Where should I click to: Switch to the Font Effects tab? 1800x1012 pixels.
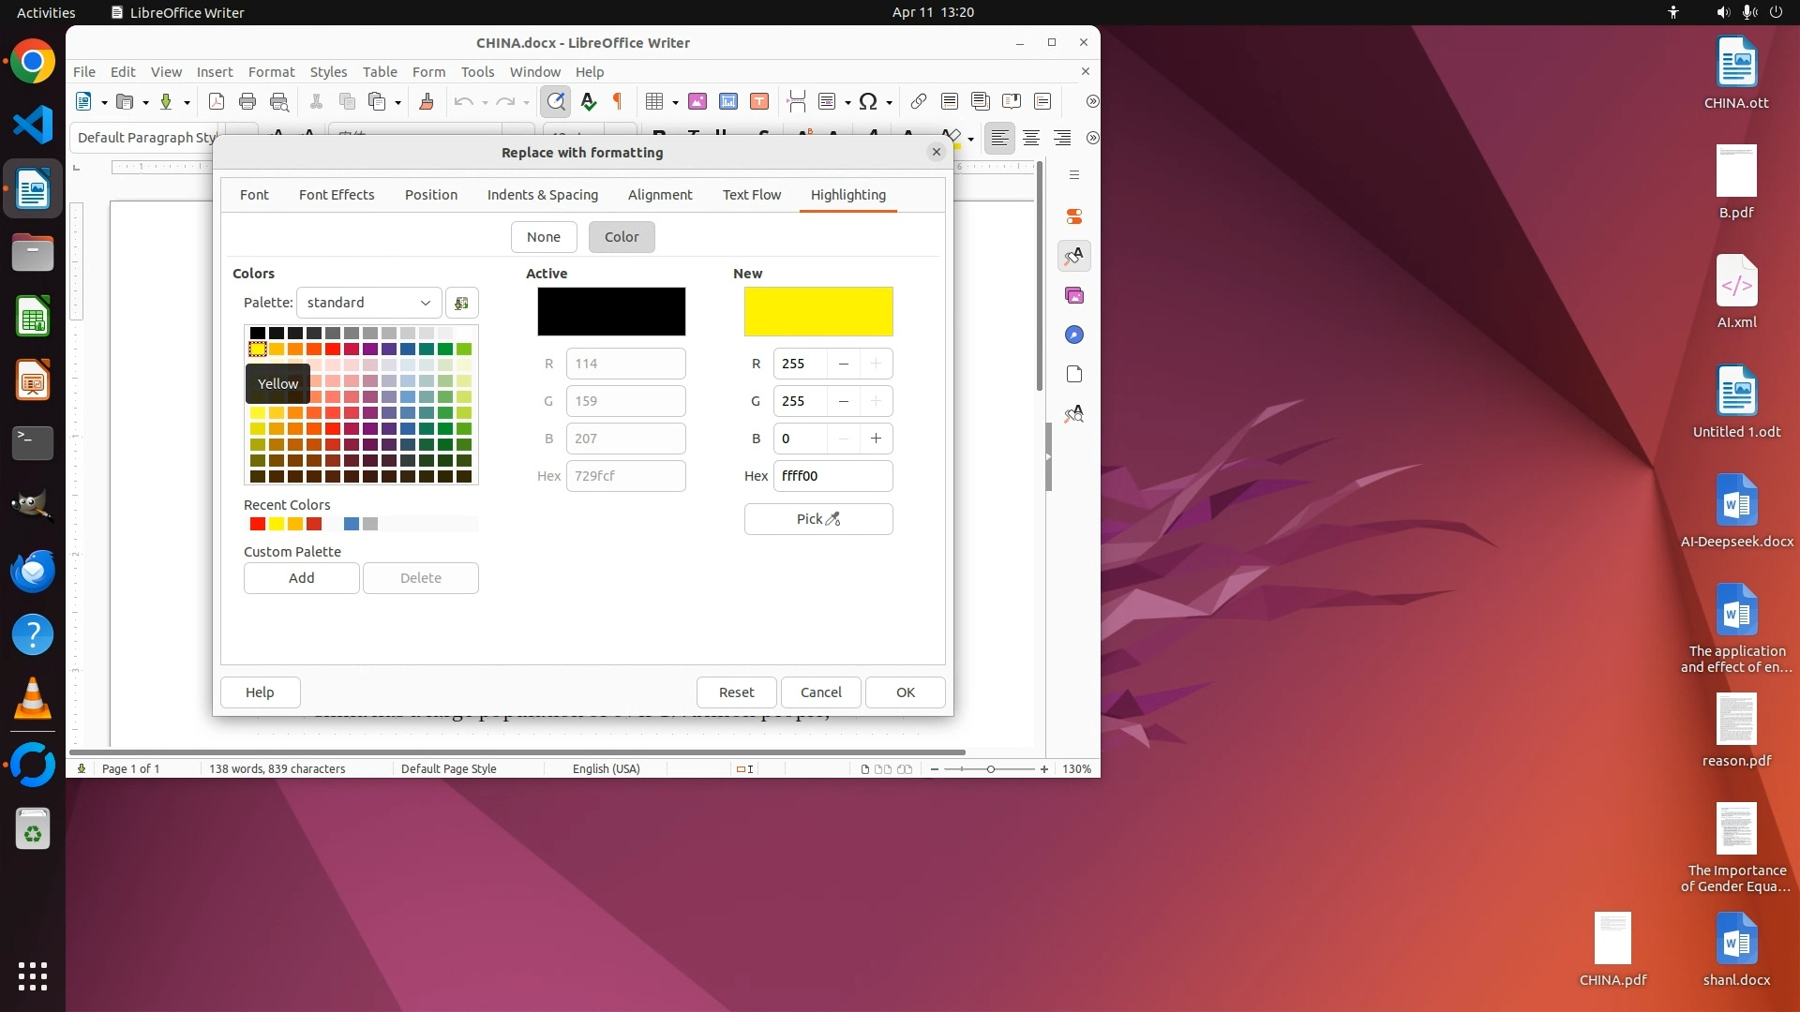click(x=337, y=195)
